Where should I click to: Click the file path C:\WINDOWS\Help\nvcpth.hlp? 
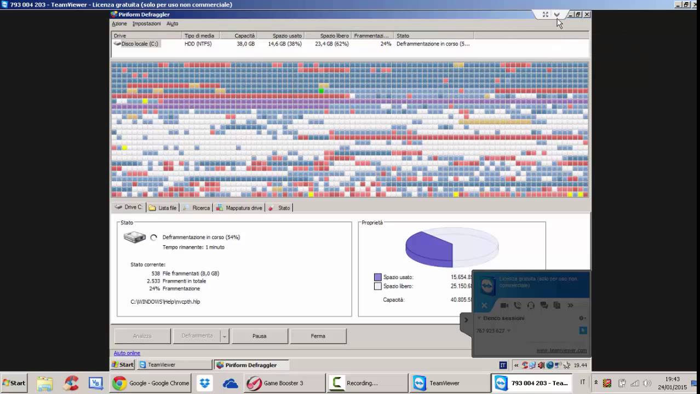[x=165, y=302]
